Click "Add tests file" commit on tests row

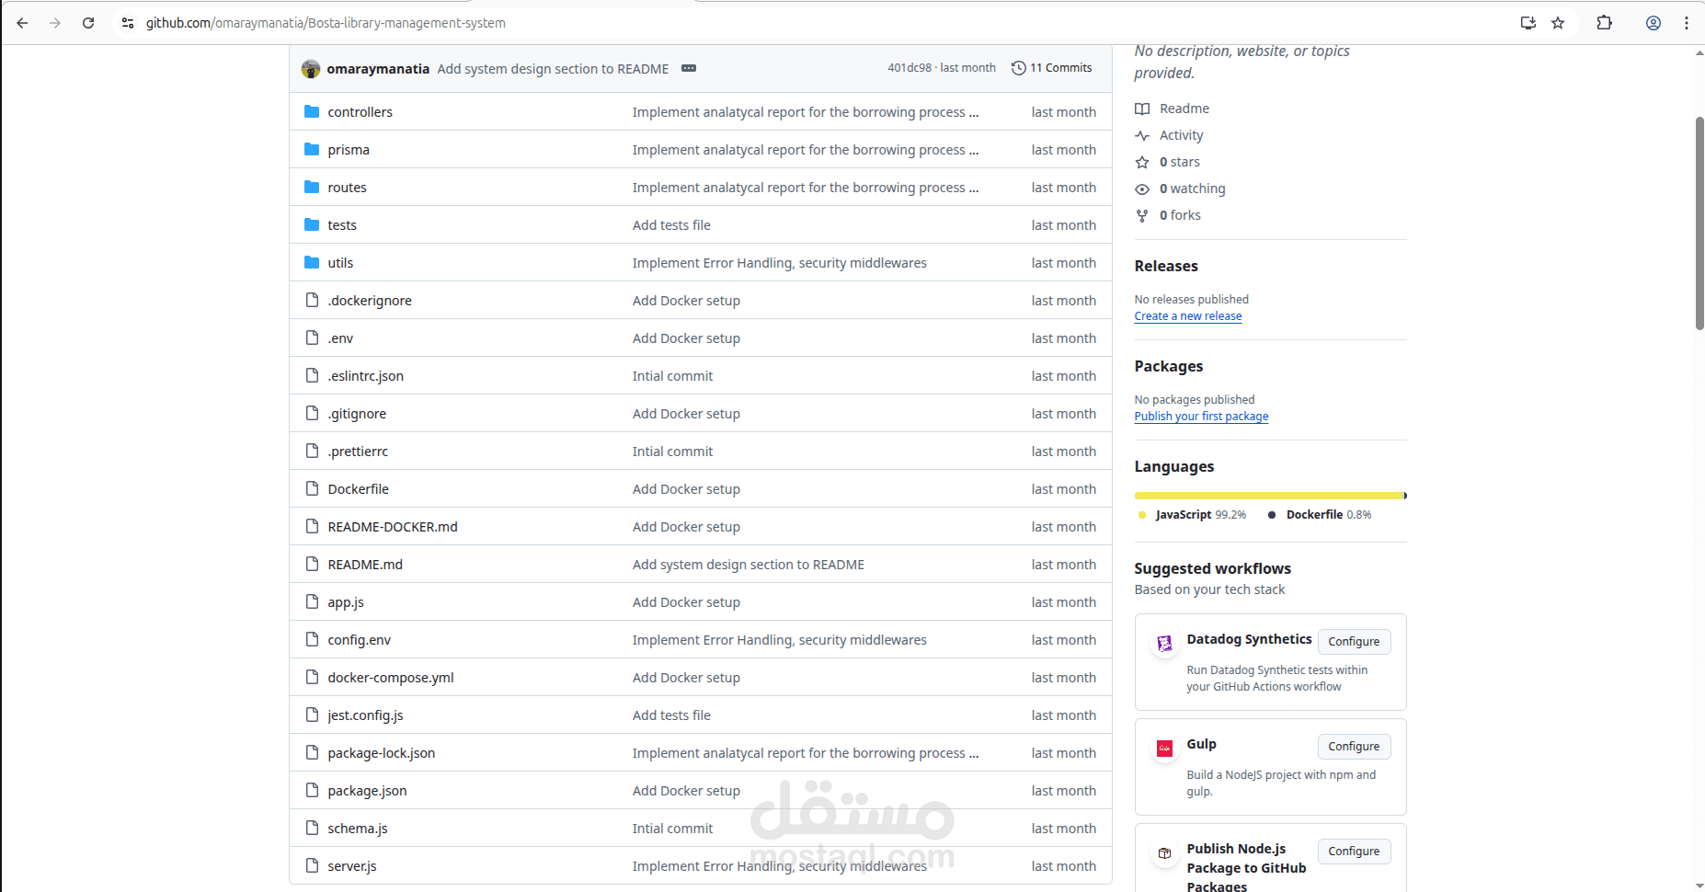pos(671,225)
